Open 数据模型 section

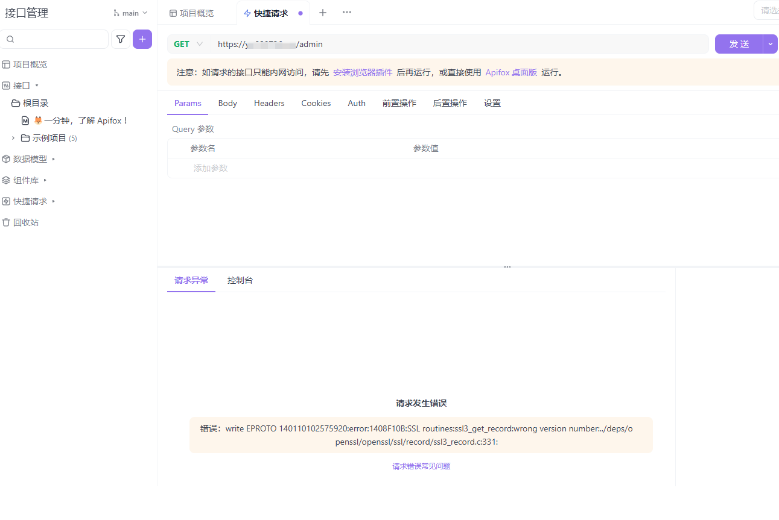pyautogui.click(x=30, y=159)
